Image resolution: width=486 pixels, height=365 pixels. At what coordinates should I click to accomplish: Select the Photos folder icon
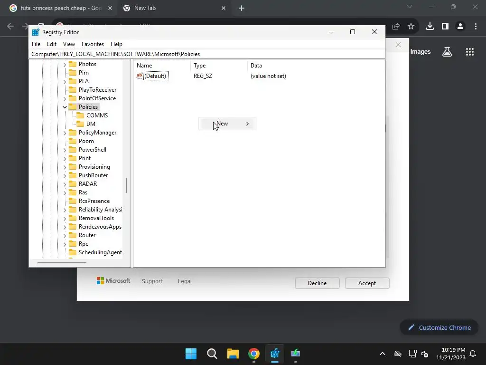(x=73, y=64)
